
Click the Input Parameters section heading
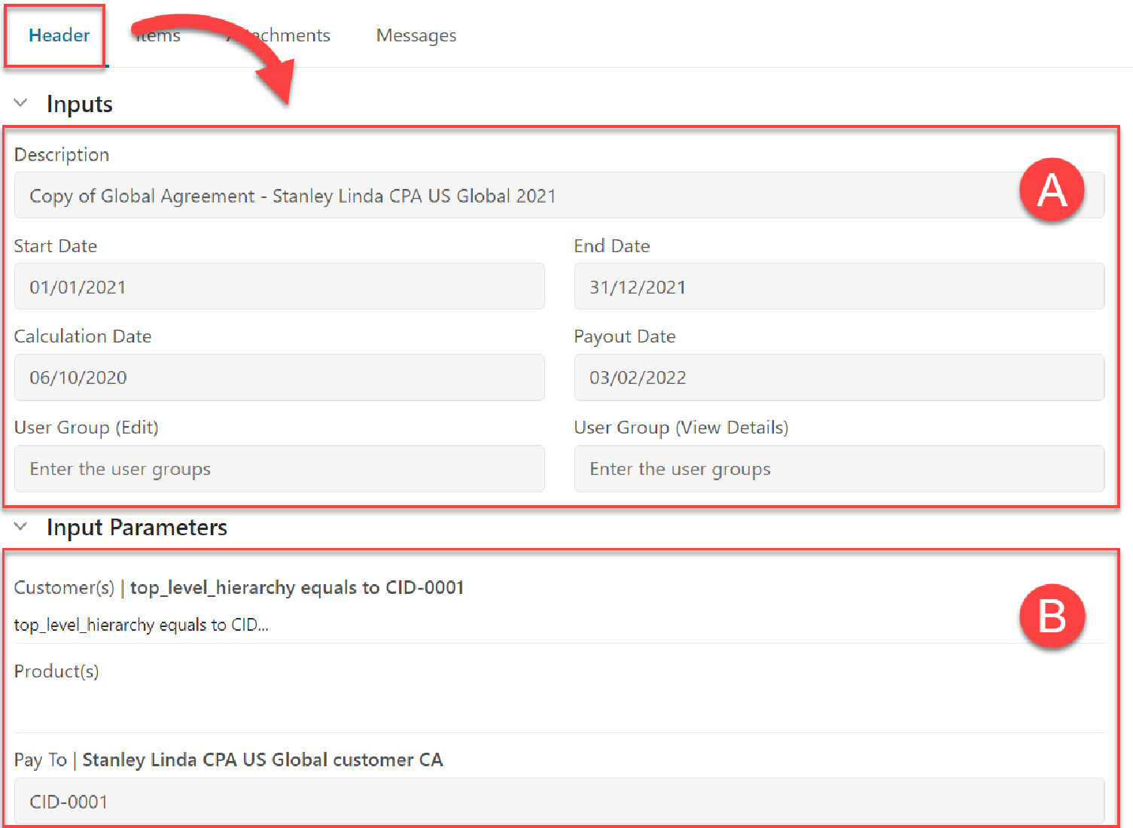click(x=136, y=527)
